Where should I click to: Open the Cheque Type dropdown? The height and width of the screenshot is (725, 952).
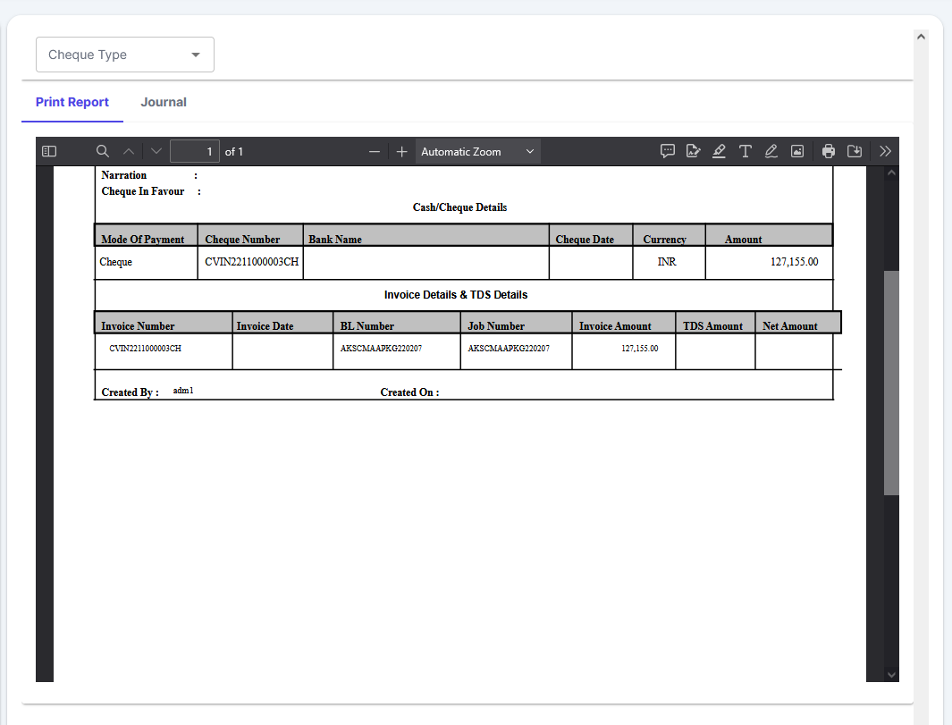[125, 55]
